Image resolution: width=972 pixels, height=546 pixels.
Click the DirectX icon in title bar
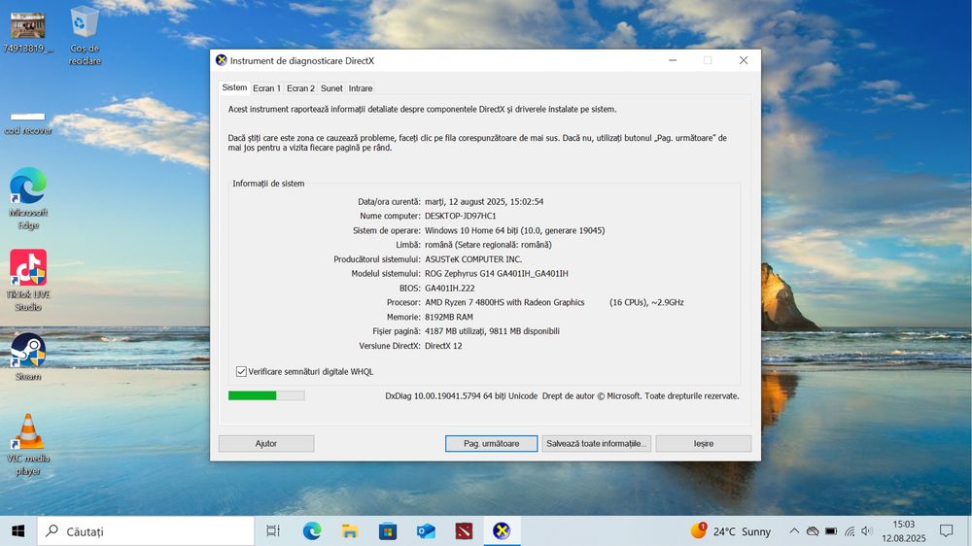tap(222, 60)
